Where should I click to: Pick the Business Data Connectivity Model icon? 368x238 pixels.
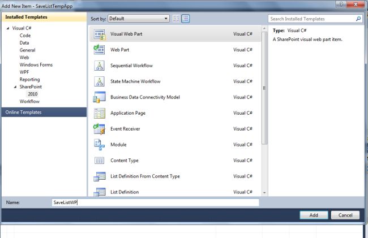pyautogui.click(x=99, y=97)
